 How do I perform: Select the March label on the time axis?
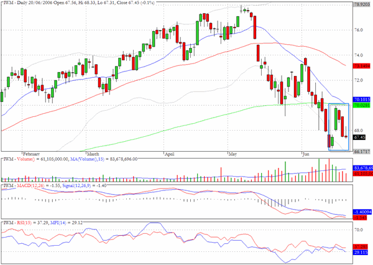[93, 154]
